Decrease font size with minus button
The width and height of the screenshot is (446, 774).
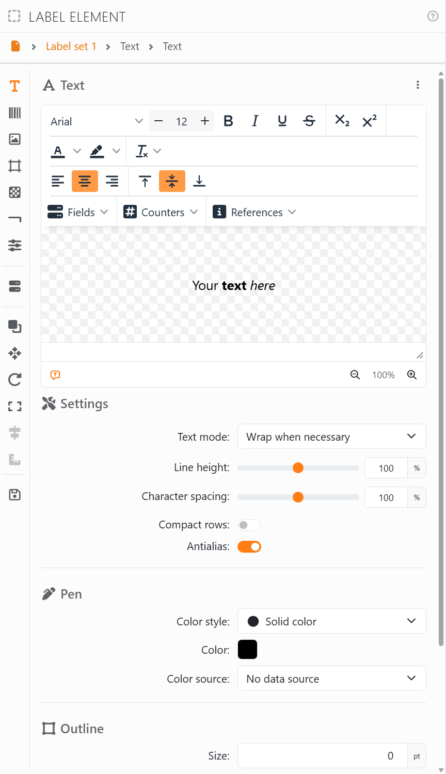point(159,121)
